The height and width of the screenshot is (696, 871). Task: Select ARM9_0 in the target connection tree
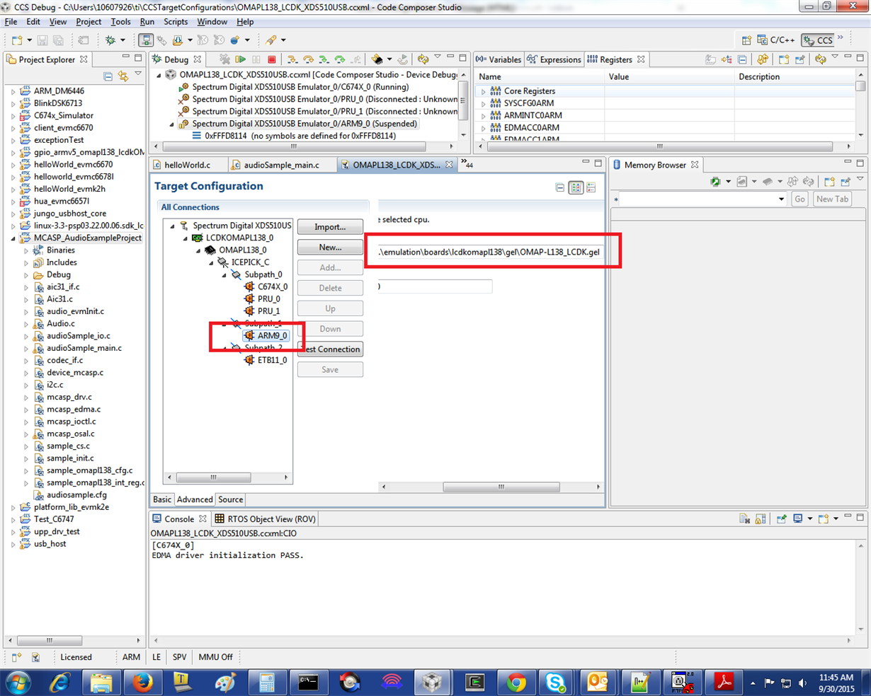click(266, 336)
